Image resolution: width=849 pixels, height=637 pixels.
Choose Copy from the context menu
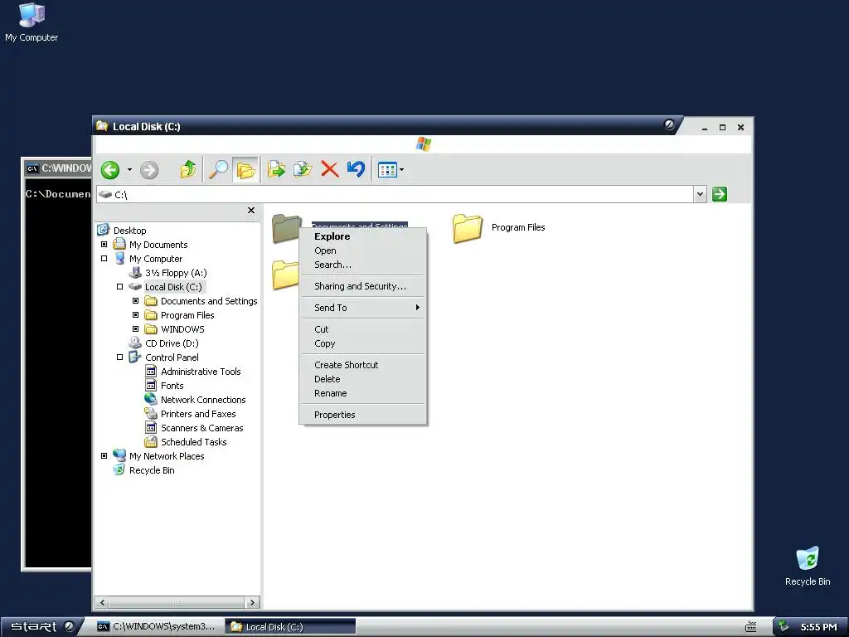[363, 343]
